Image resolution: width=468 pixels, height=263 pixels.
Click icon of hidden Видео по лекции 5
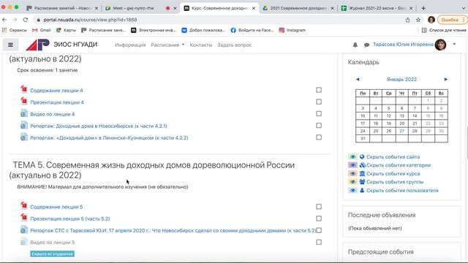click(24, 242)
